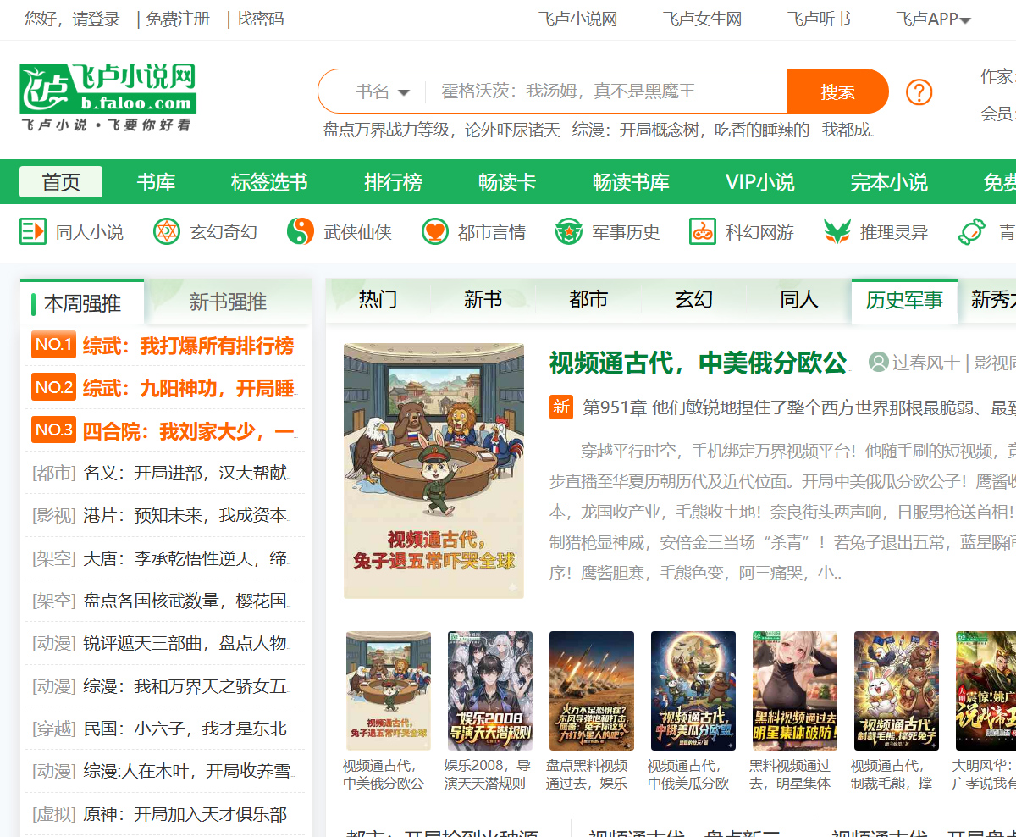Click the 视频通古代 book cover thumbnail
1016x837 pixels.
point(433,471)
